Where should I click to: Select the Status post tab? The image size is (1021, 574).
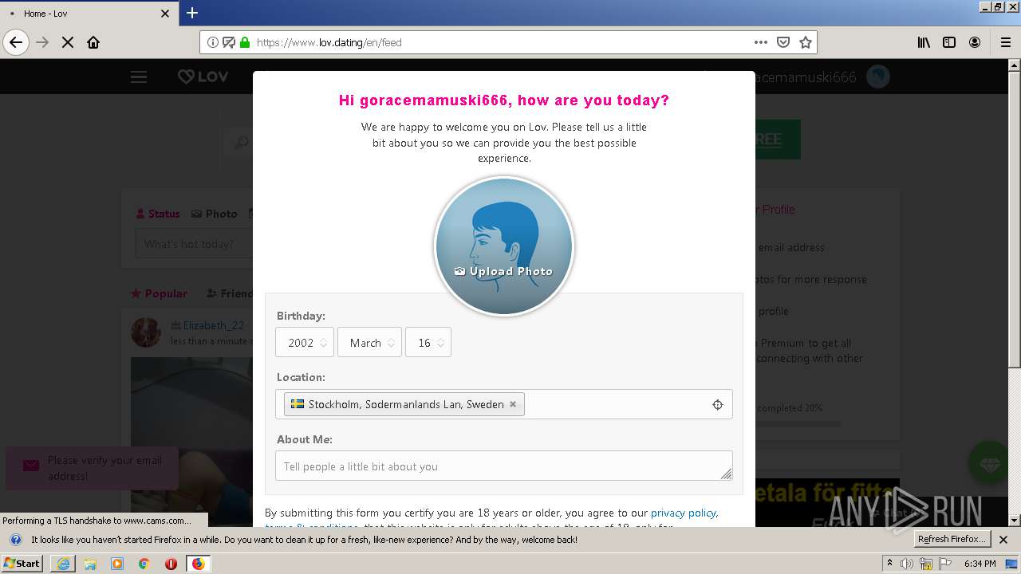158,214
